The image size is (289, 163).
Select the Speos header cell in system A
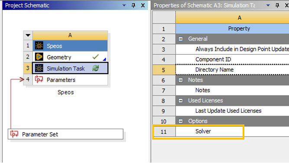70,46
